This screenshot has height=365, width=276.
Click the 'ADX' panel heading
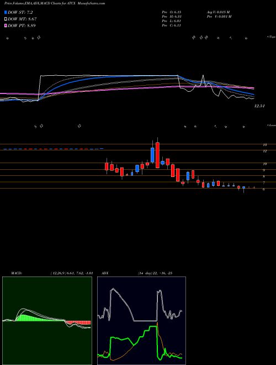coord(105,273)
